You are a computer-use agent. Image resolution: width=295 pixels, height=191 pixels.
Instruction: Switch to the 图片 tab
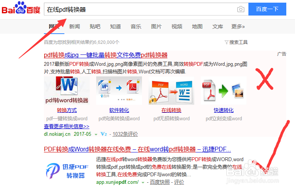click(156, 26)
